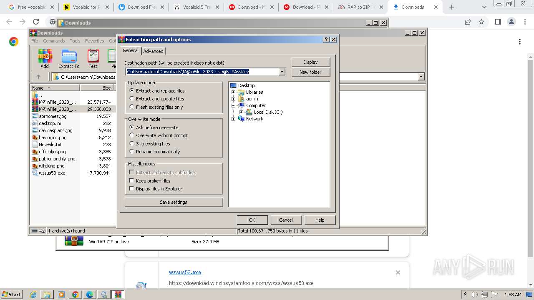Click the Save settings button
Image resolution: width=534 pixels, height=300 pixels.
[x=174, y=202]
